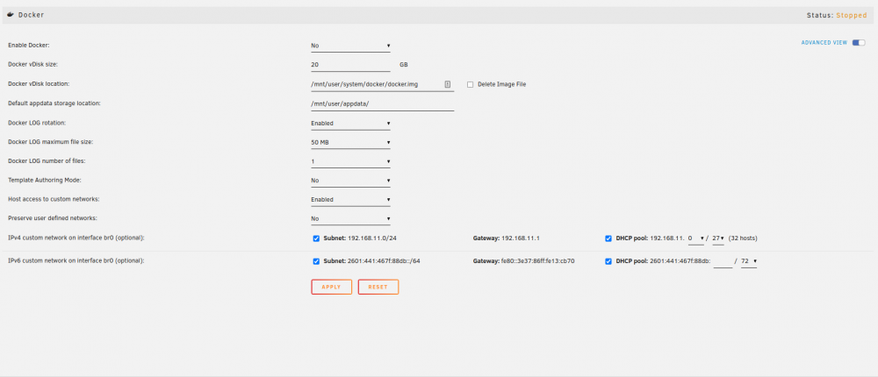Click the GB unit text
The height and width of the screenshot is (377, 878).
pyautogui.click(x=404, y=65)
